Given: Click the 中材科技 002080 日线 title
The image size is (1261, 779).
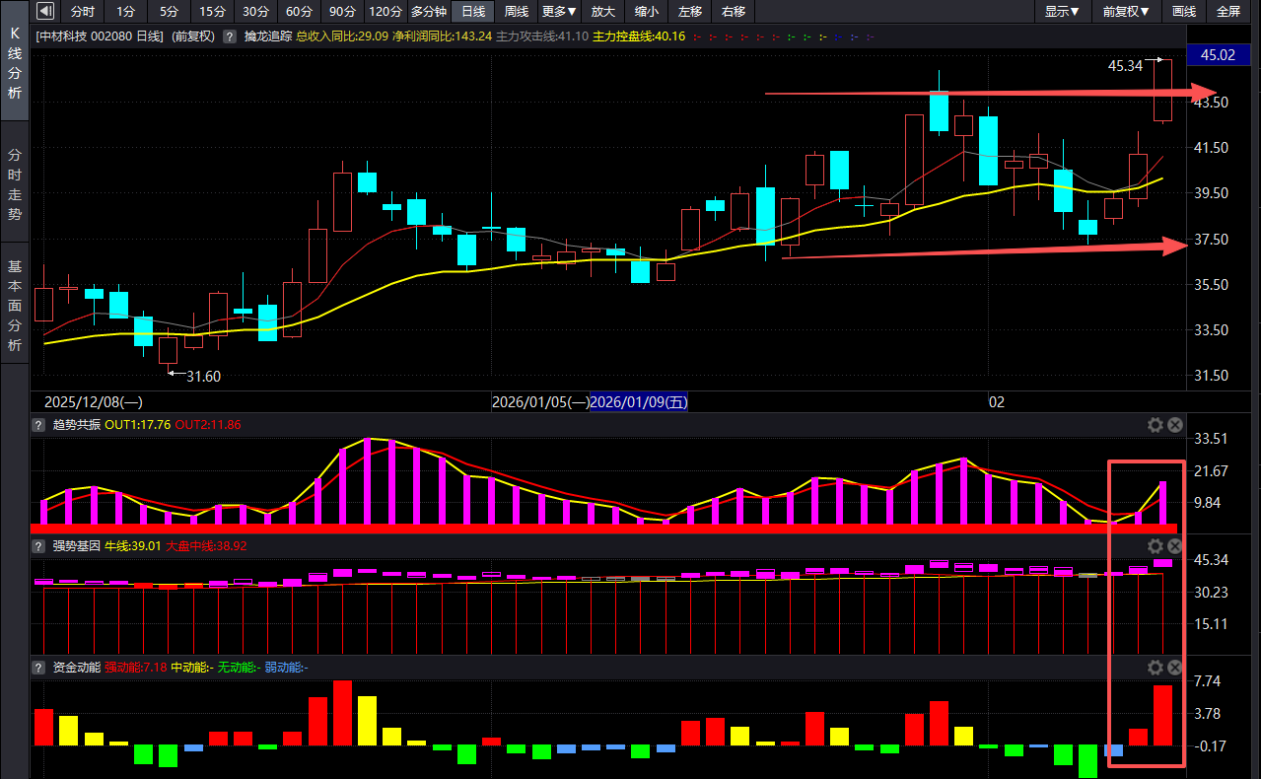Looking at the screenshot, I should [x=100, y=36].
